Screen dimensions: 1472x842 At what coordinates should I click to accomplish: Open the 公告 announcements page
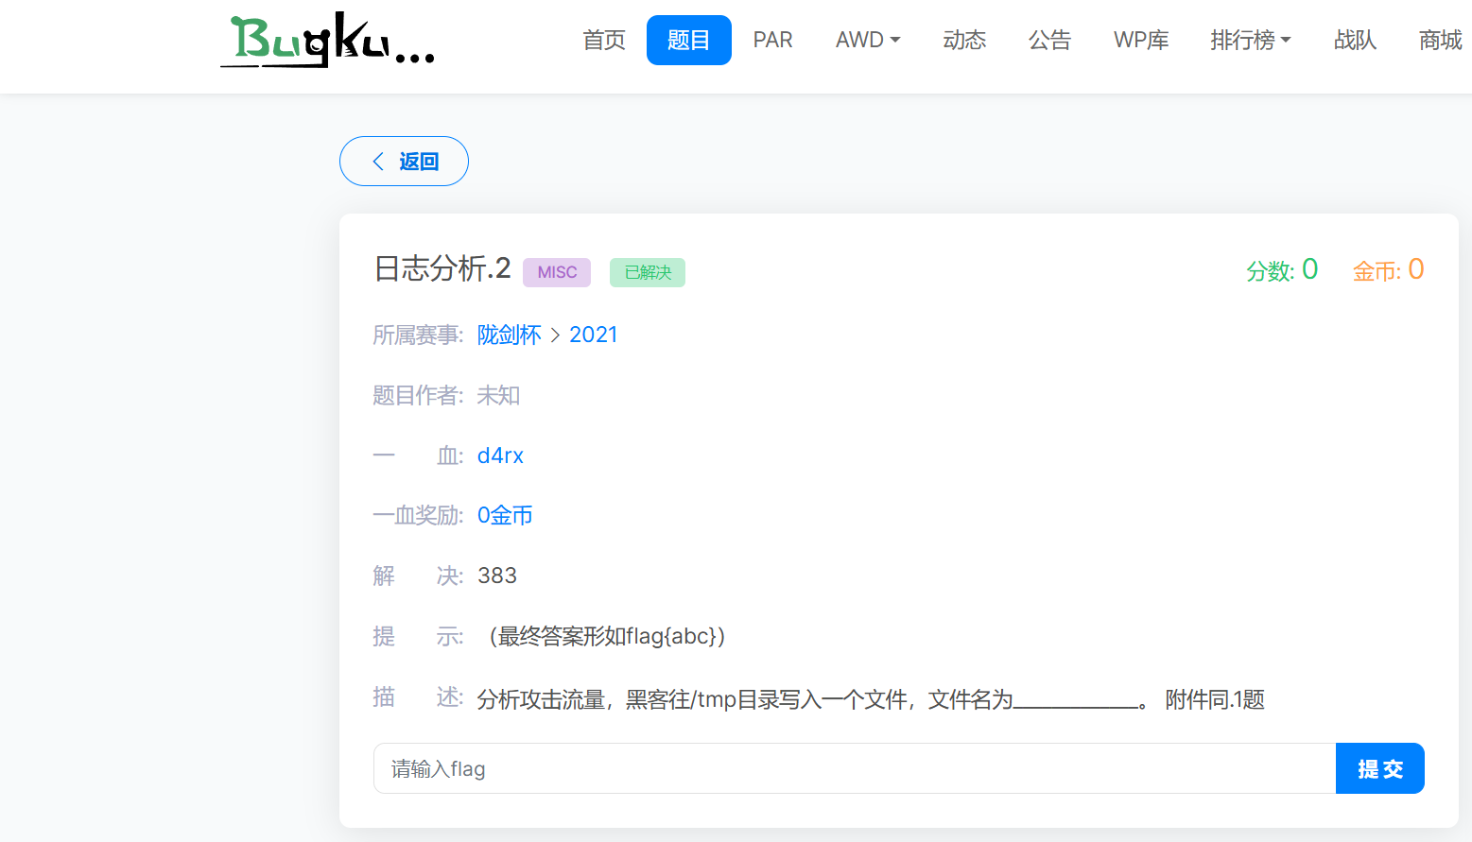click(1049, 40)
